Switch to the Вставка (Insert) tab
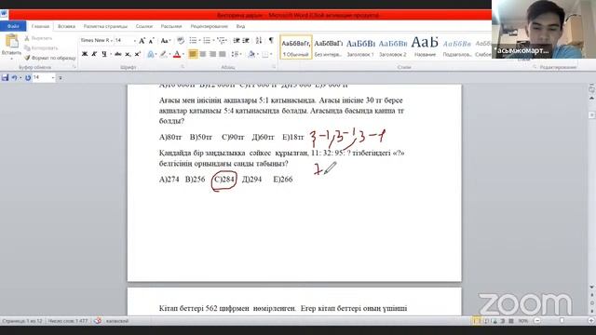 click(x=66, y=26)
